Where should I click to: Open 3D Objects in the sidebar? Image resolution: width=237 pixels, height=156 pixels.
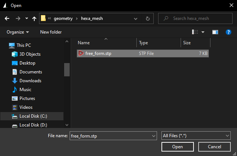(30, 54)
